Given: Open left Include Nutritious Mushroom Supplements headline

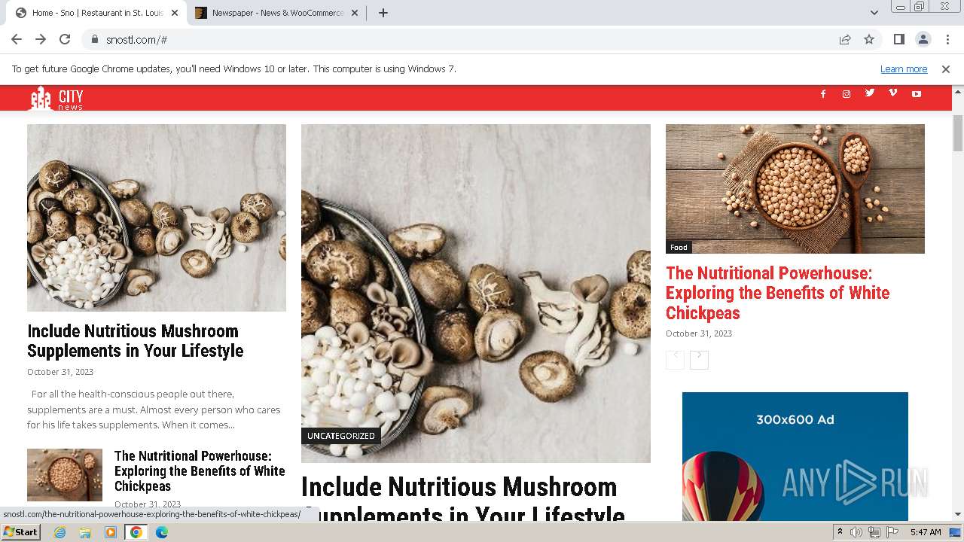Looking at the screenshot, I should [x=136, y=341].
